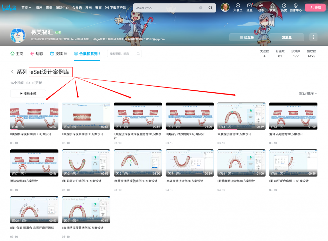Expand the 首页 dropdown in top nav
This screenshot has height=241, width=328.
point(26,8)
